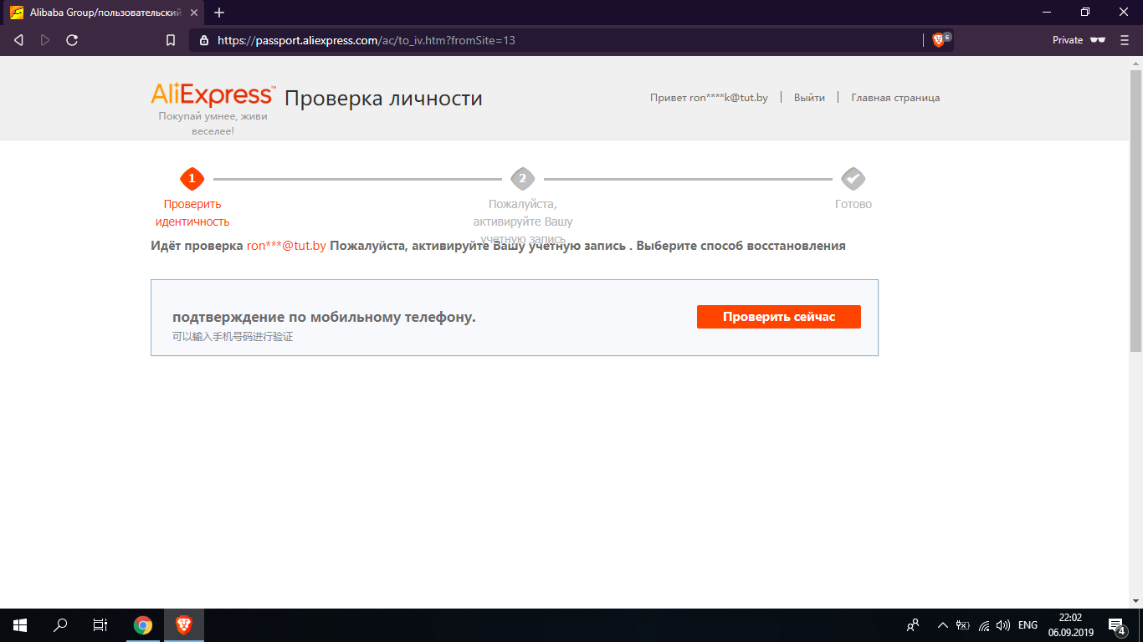Screen dimensions: 1143x642
Task: Click the AliExpress logo
Action: click(x=213, y=94)
